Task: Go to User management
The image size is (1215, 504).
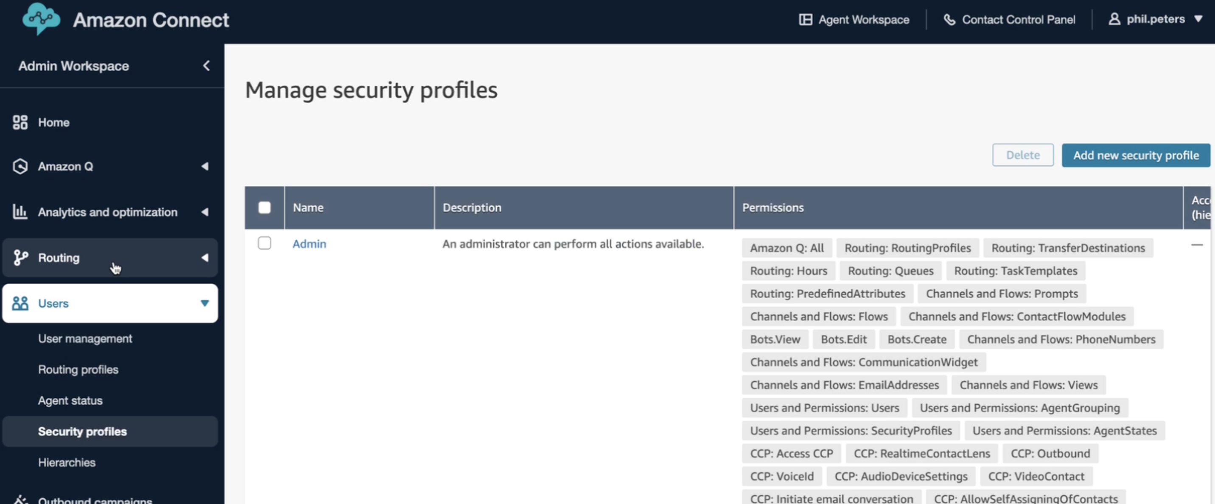Action: 85,339
